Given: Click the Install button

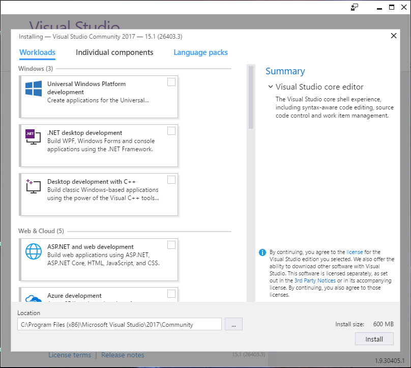Looking at the screenshot, I should (374, 339).
